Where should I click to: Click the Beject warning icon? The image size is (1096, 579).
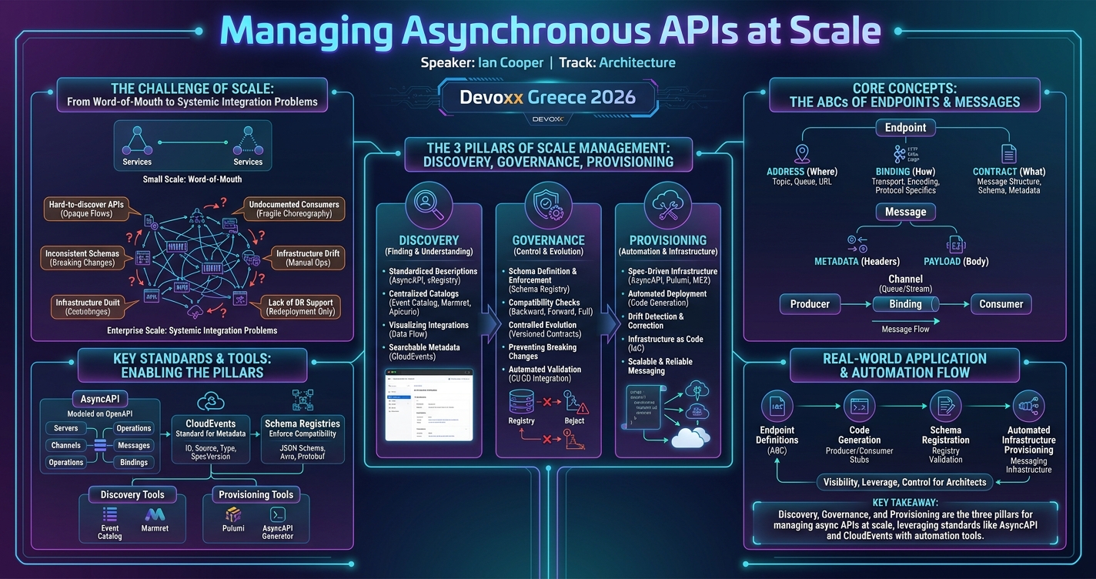(574, 402)
